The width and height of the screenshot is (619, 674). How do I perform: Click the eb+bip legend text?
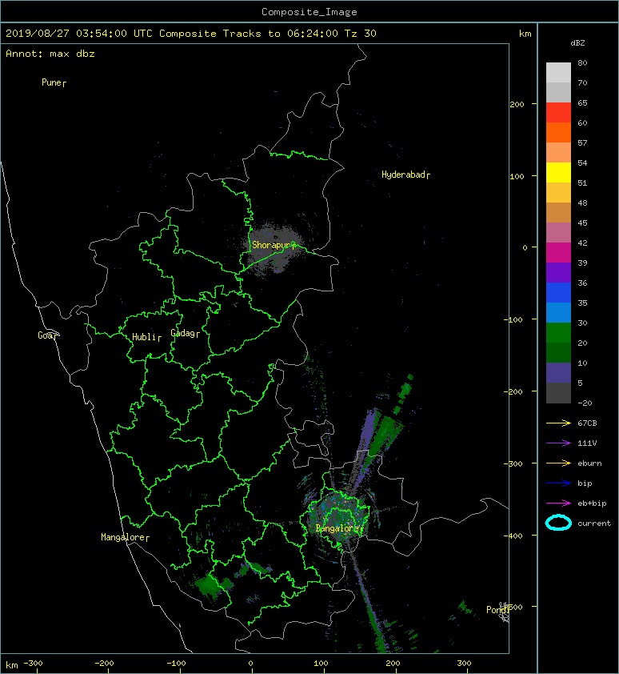pos(592,503)
